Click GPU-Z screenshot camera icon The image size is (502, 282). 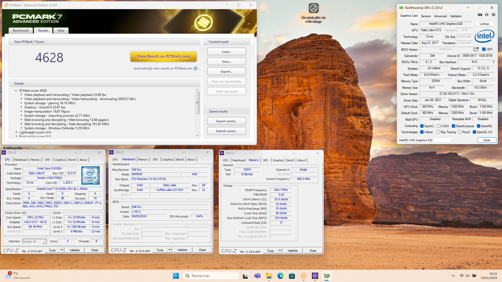pos(480,15)
